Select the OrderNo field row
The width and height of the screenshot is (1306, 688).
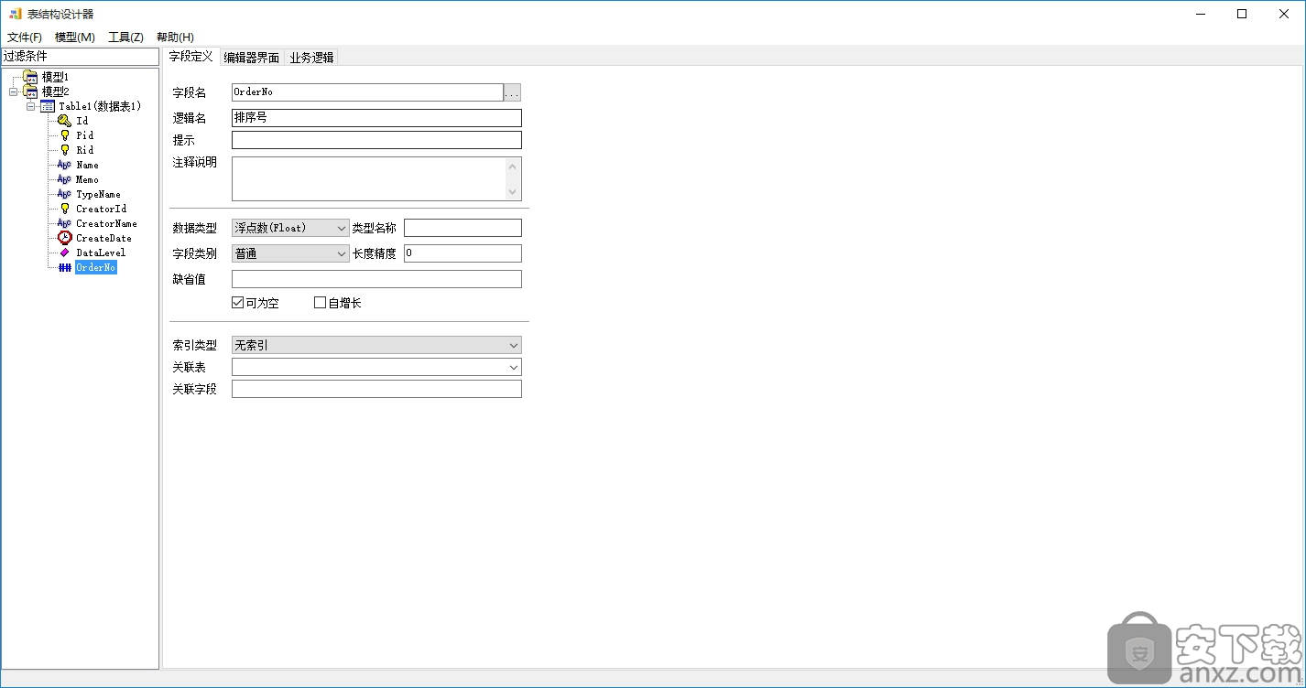tap(95, 267)
